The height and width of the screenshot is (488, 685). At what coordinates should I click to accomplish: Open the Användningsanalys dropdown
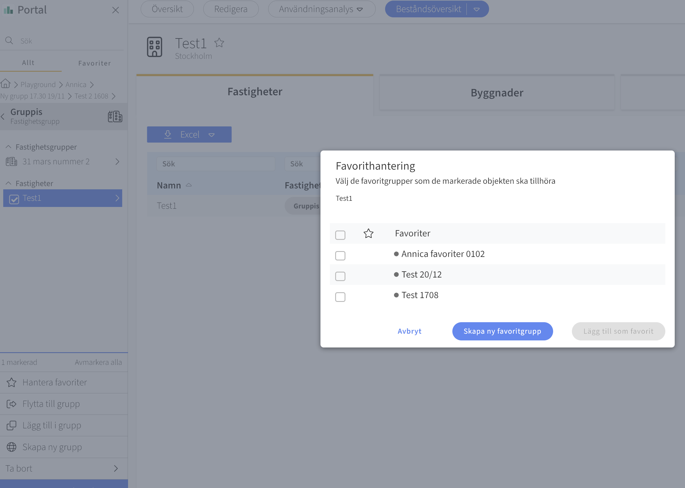coord(321,9)
